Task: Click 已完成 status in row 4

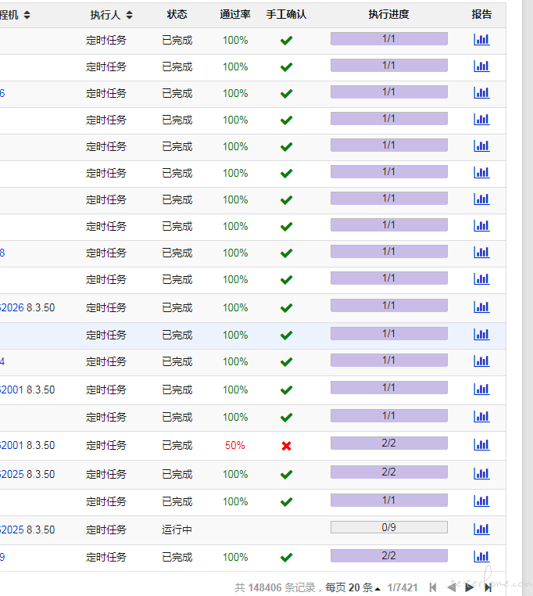Action: click(x=177, y=361)
